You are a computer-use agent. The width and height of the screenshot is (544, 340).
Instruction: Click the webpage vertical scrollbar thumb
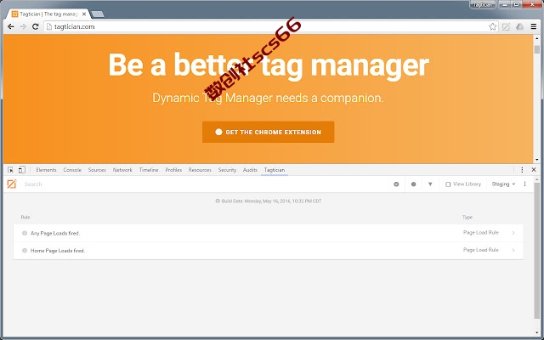(536, 49)
